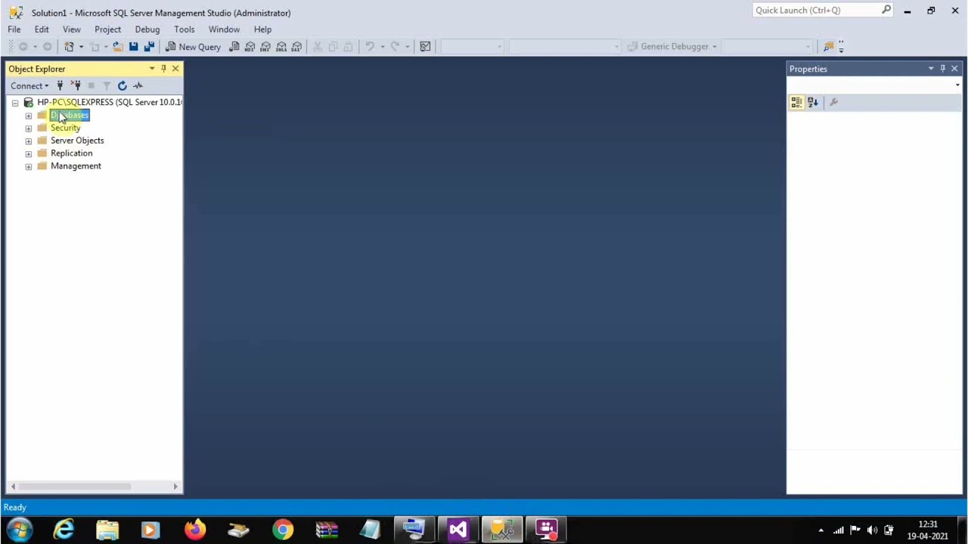Click the Save All icon in toolbar
The image size is (968, 544).
pos(149,46)
